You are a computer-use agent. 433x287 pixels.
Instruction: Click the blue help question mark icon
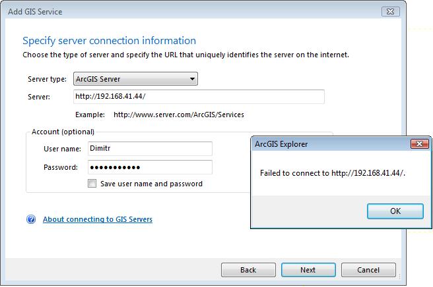point(31,219)
